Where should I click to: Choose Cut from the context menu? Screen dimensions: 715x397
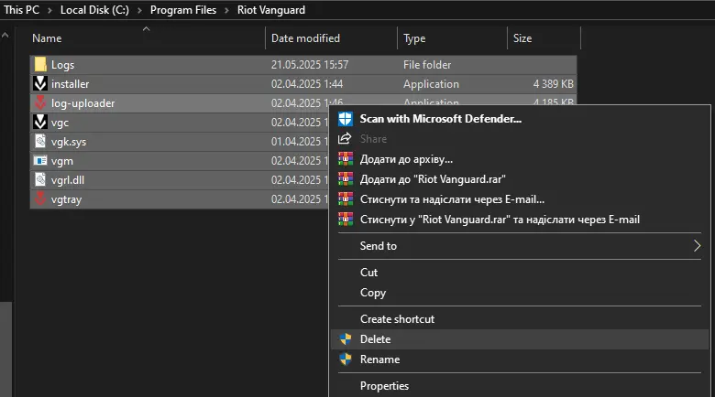(520, 273)
